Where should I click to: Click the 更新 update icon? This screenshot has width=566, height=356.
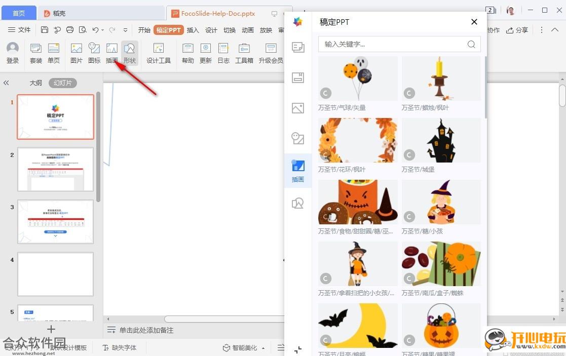(x=205, y=53)
